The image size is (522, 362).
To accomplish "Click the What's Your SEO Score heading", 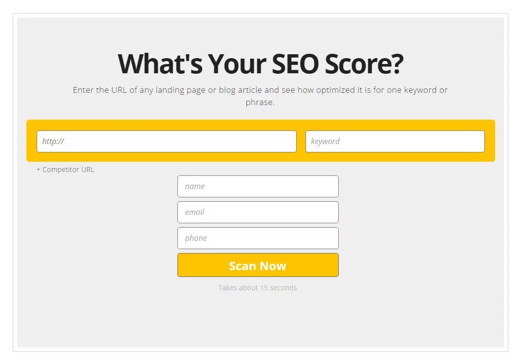I will (x=261, y=63).
